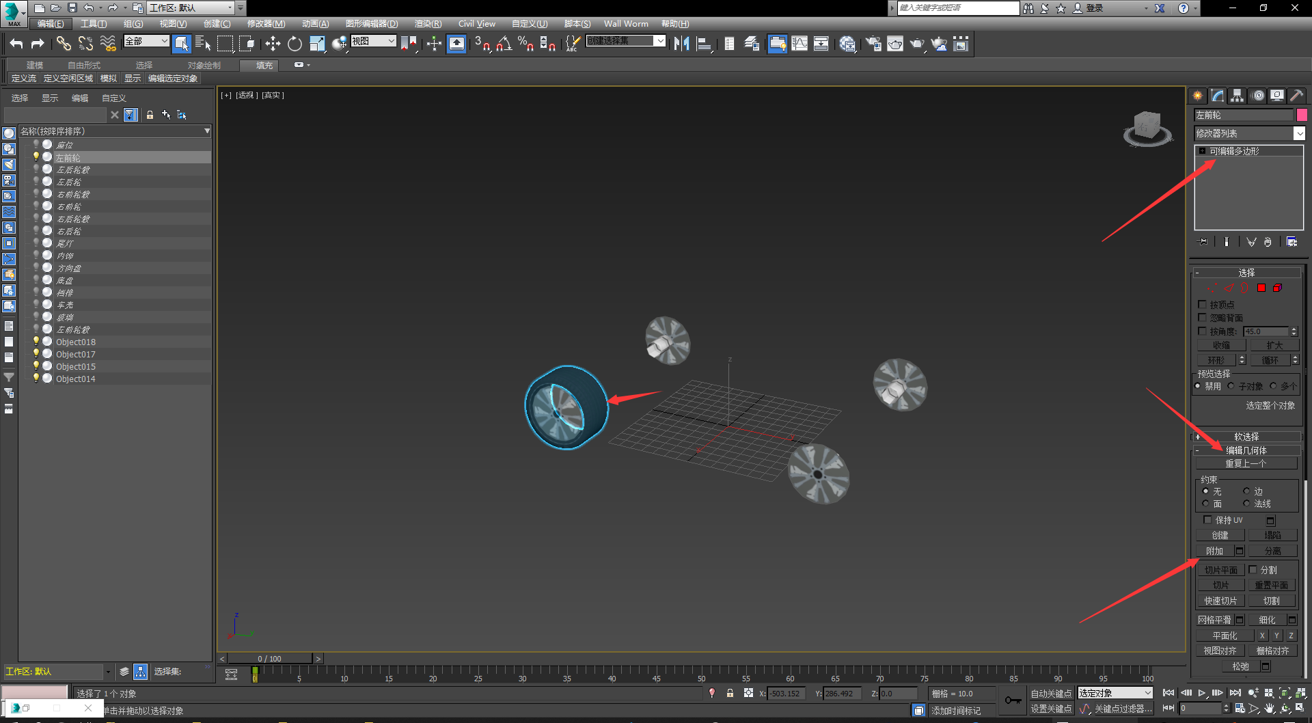Open the 修改器列表 dropdown
This screenshot has height=723, width=1312.
(x=1299, y=134)
